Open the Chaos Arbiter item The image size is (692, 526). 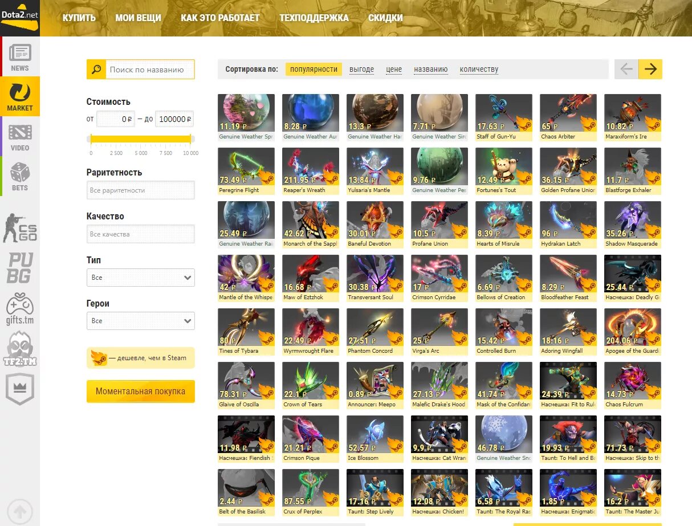click(x=568, y=117)
